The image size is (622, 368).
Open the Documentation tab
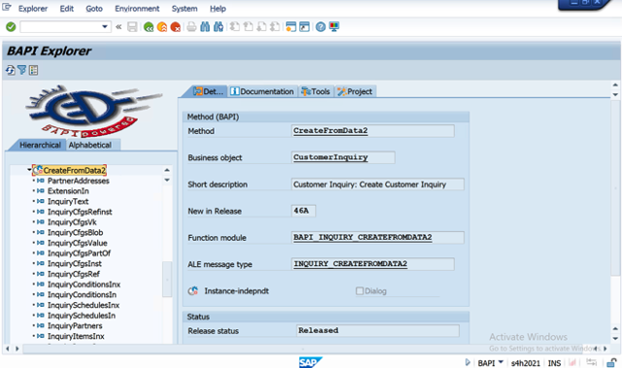click(262, 91)
